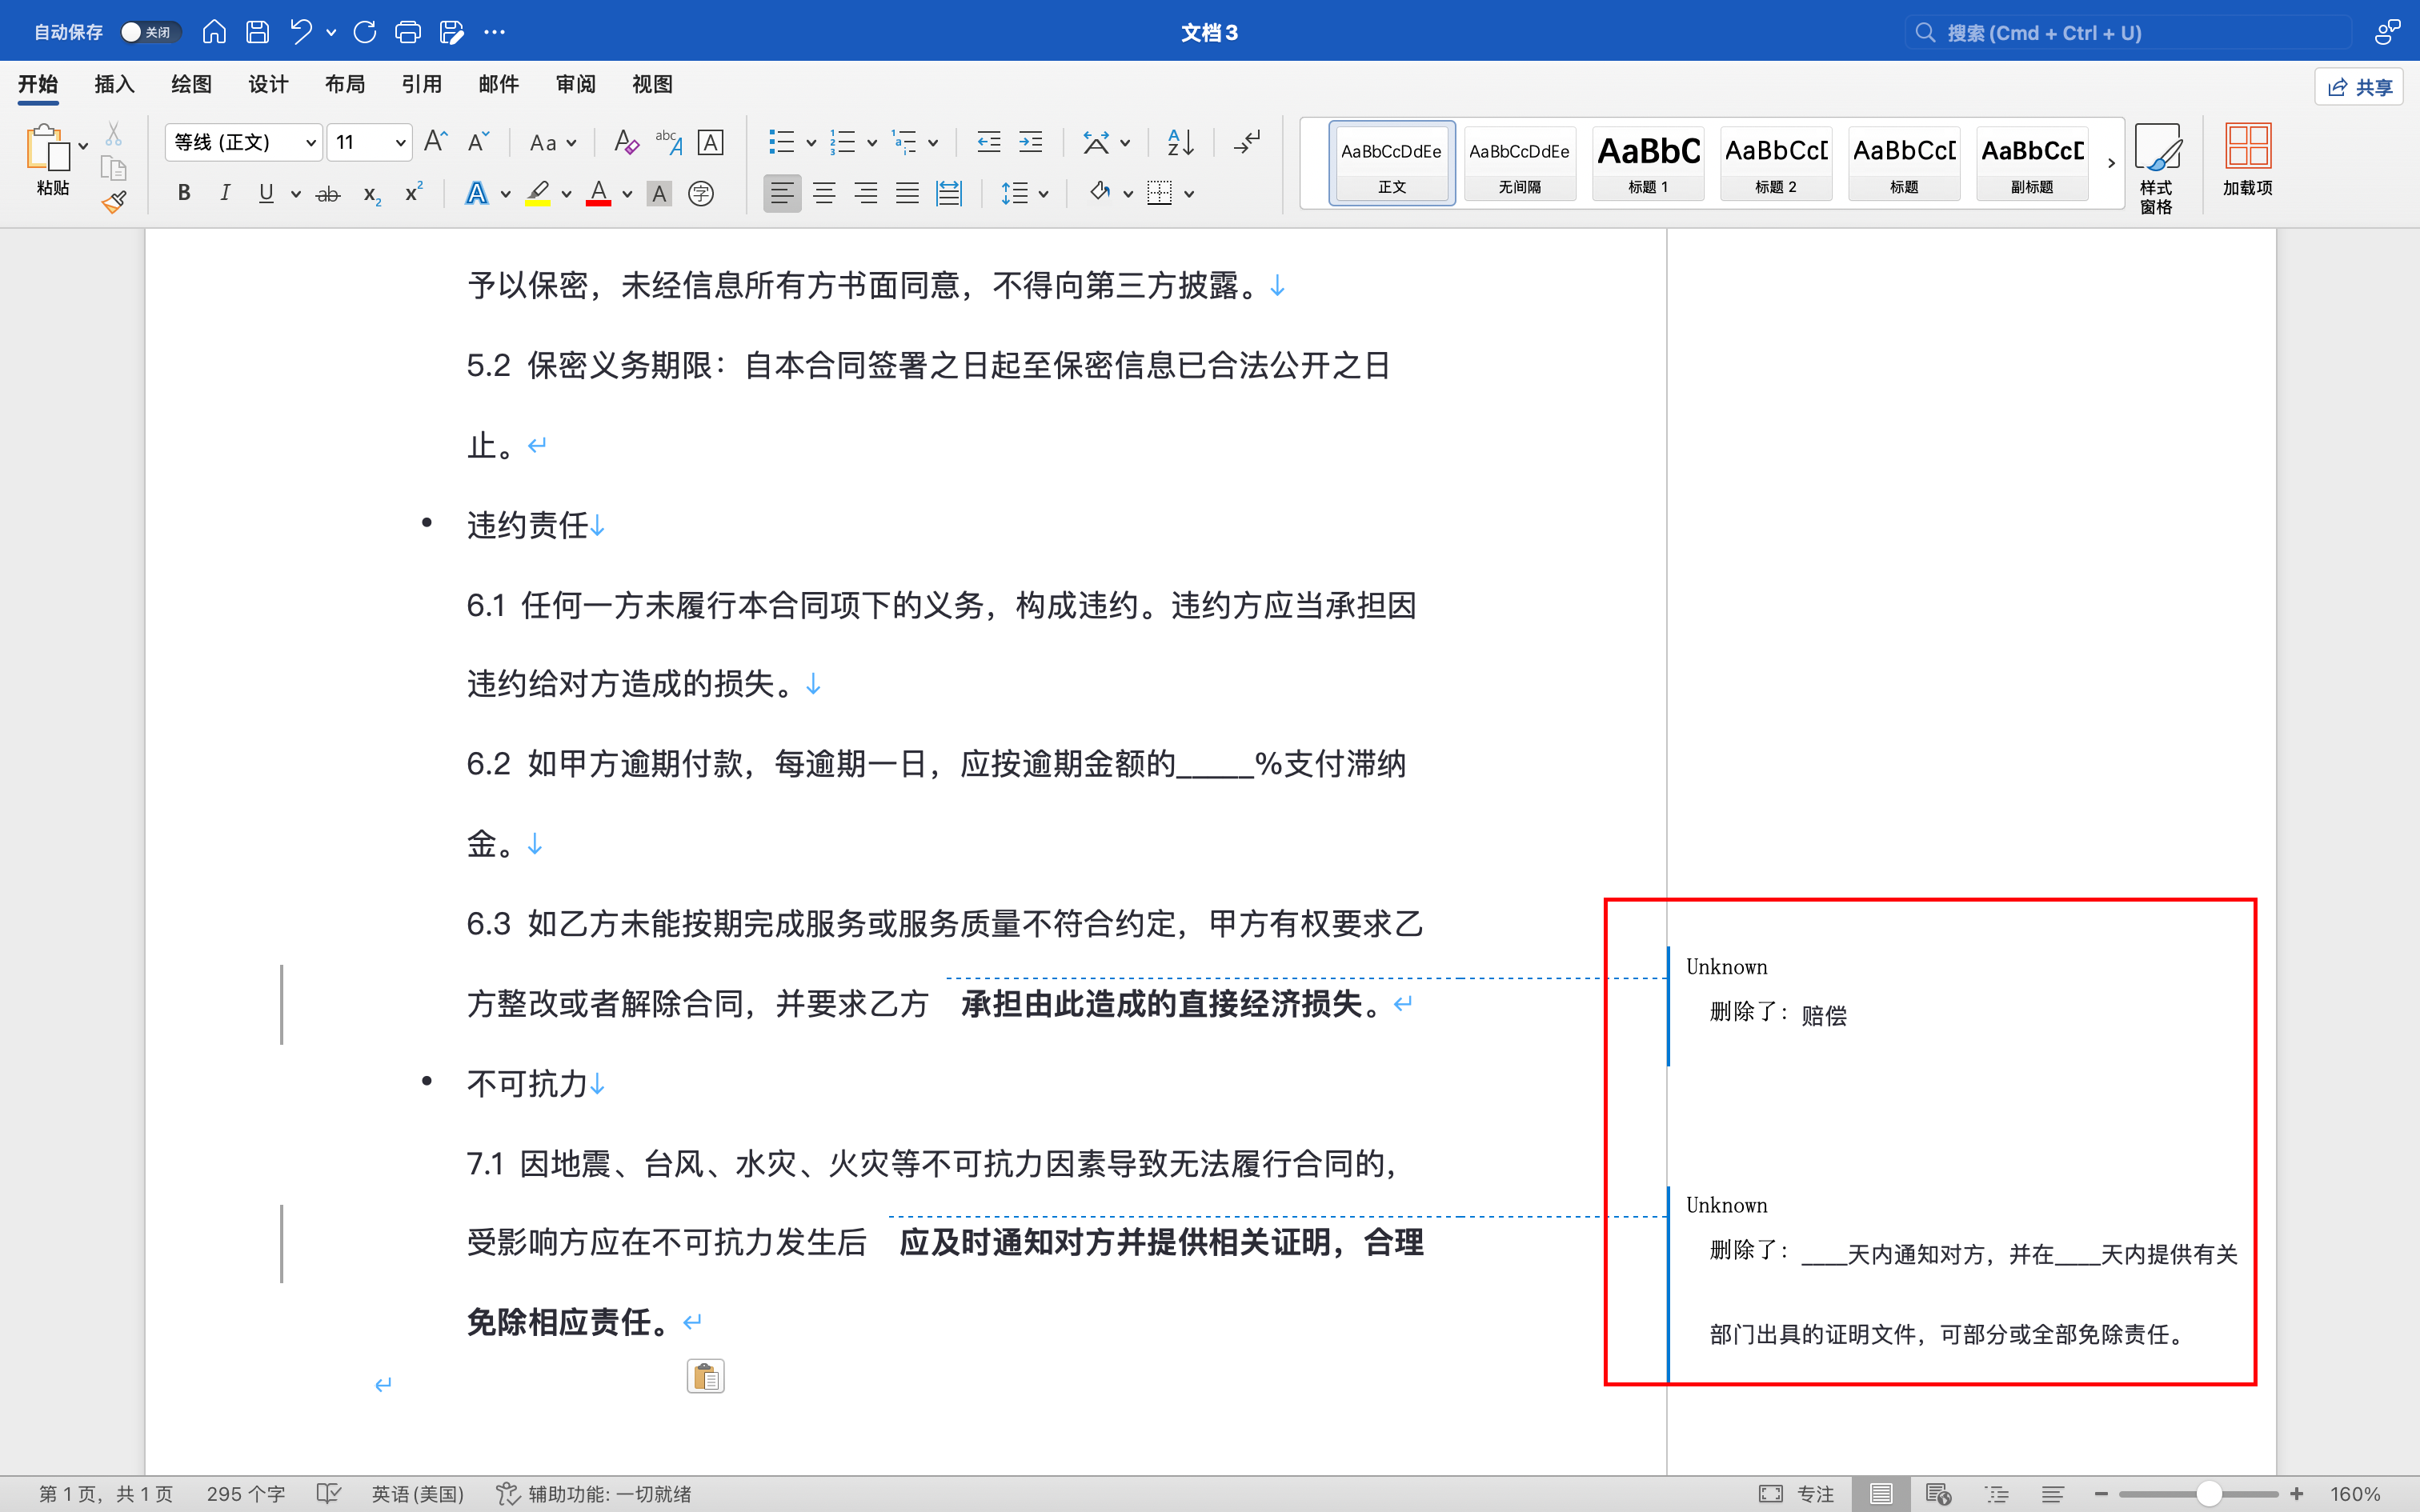Click the Print icon in title bar
The width and height of the screenshot is (2420, 1512).
(407, 32)
